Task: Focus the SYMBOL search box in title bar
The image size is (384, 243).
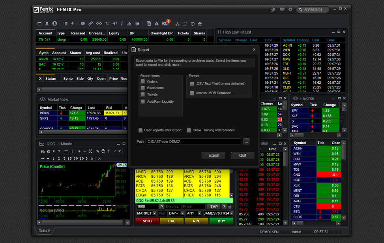Action: pyautogui.click(x=312, y=9)
